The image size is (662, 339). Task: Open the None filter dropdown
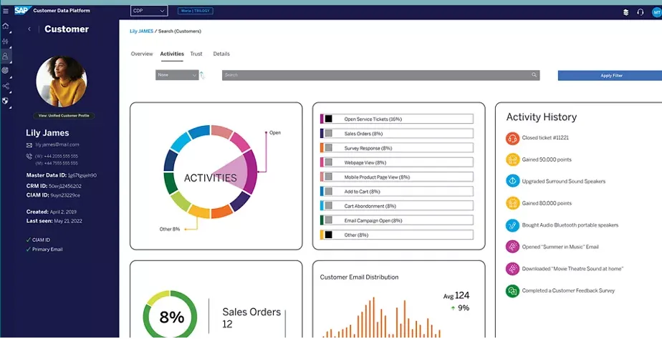176,75
